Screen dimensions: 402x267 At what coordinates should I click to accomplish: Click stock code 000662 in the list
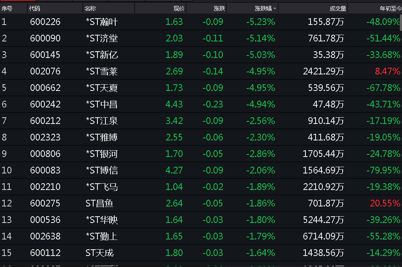click(x=45, y=88)
